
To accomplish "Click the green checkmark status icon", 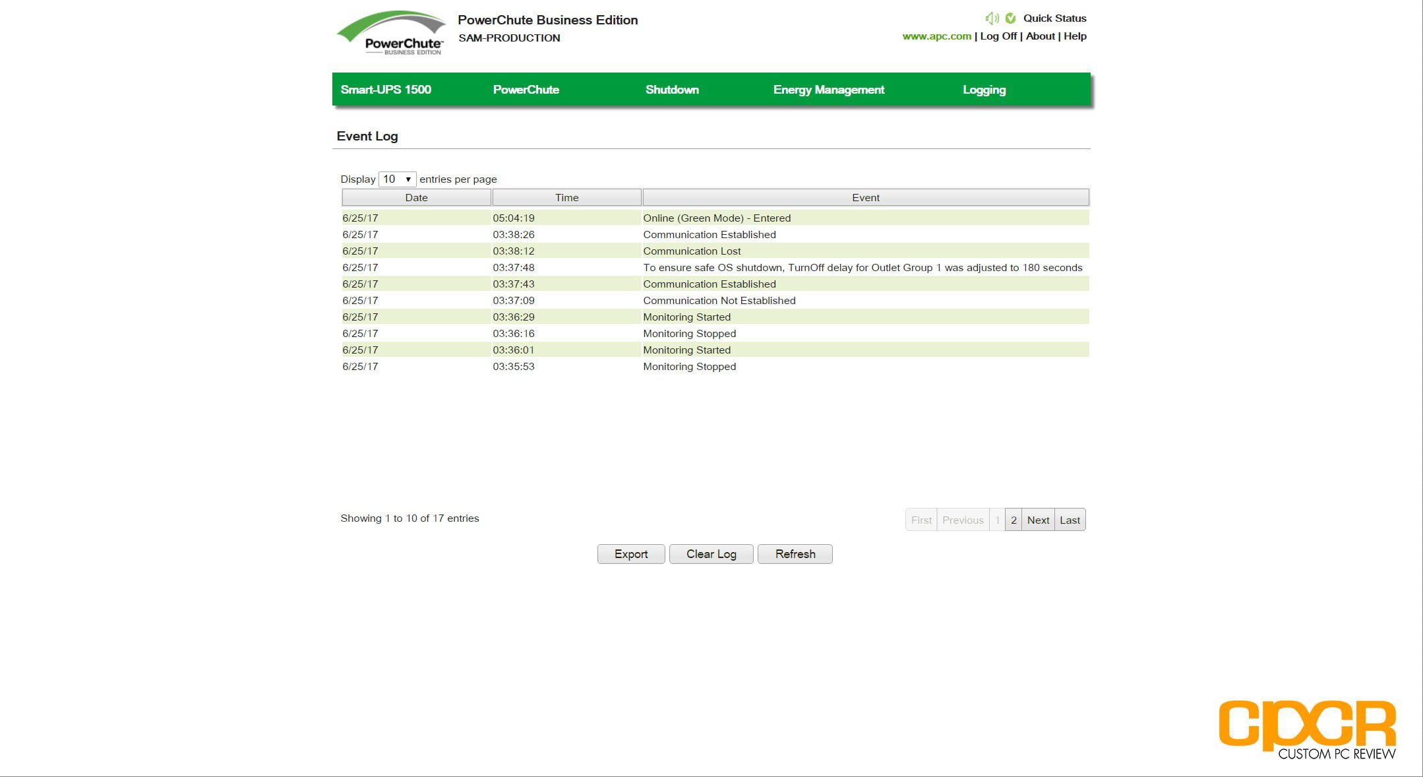I will 1010,18.
